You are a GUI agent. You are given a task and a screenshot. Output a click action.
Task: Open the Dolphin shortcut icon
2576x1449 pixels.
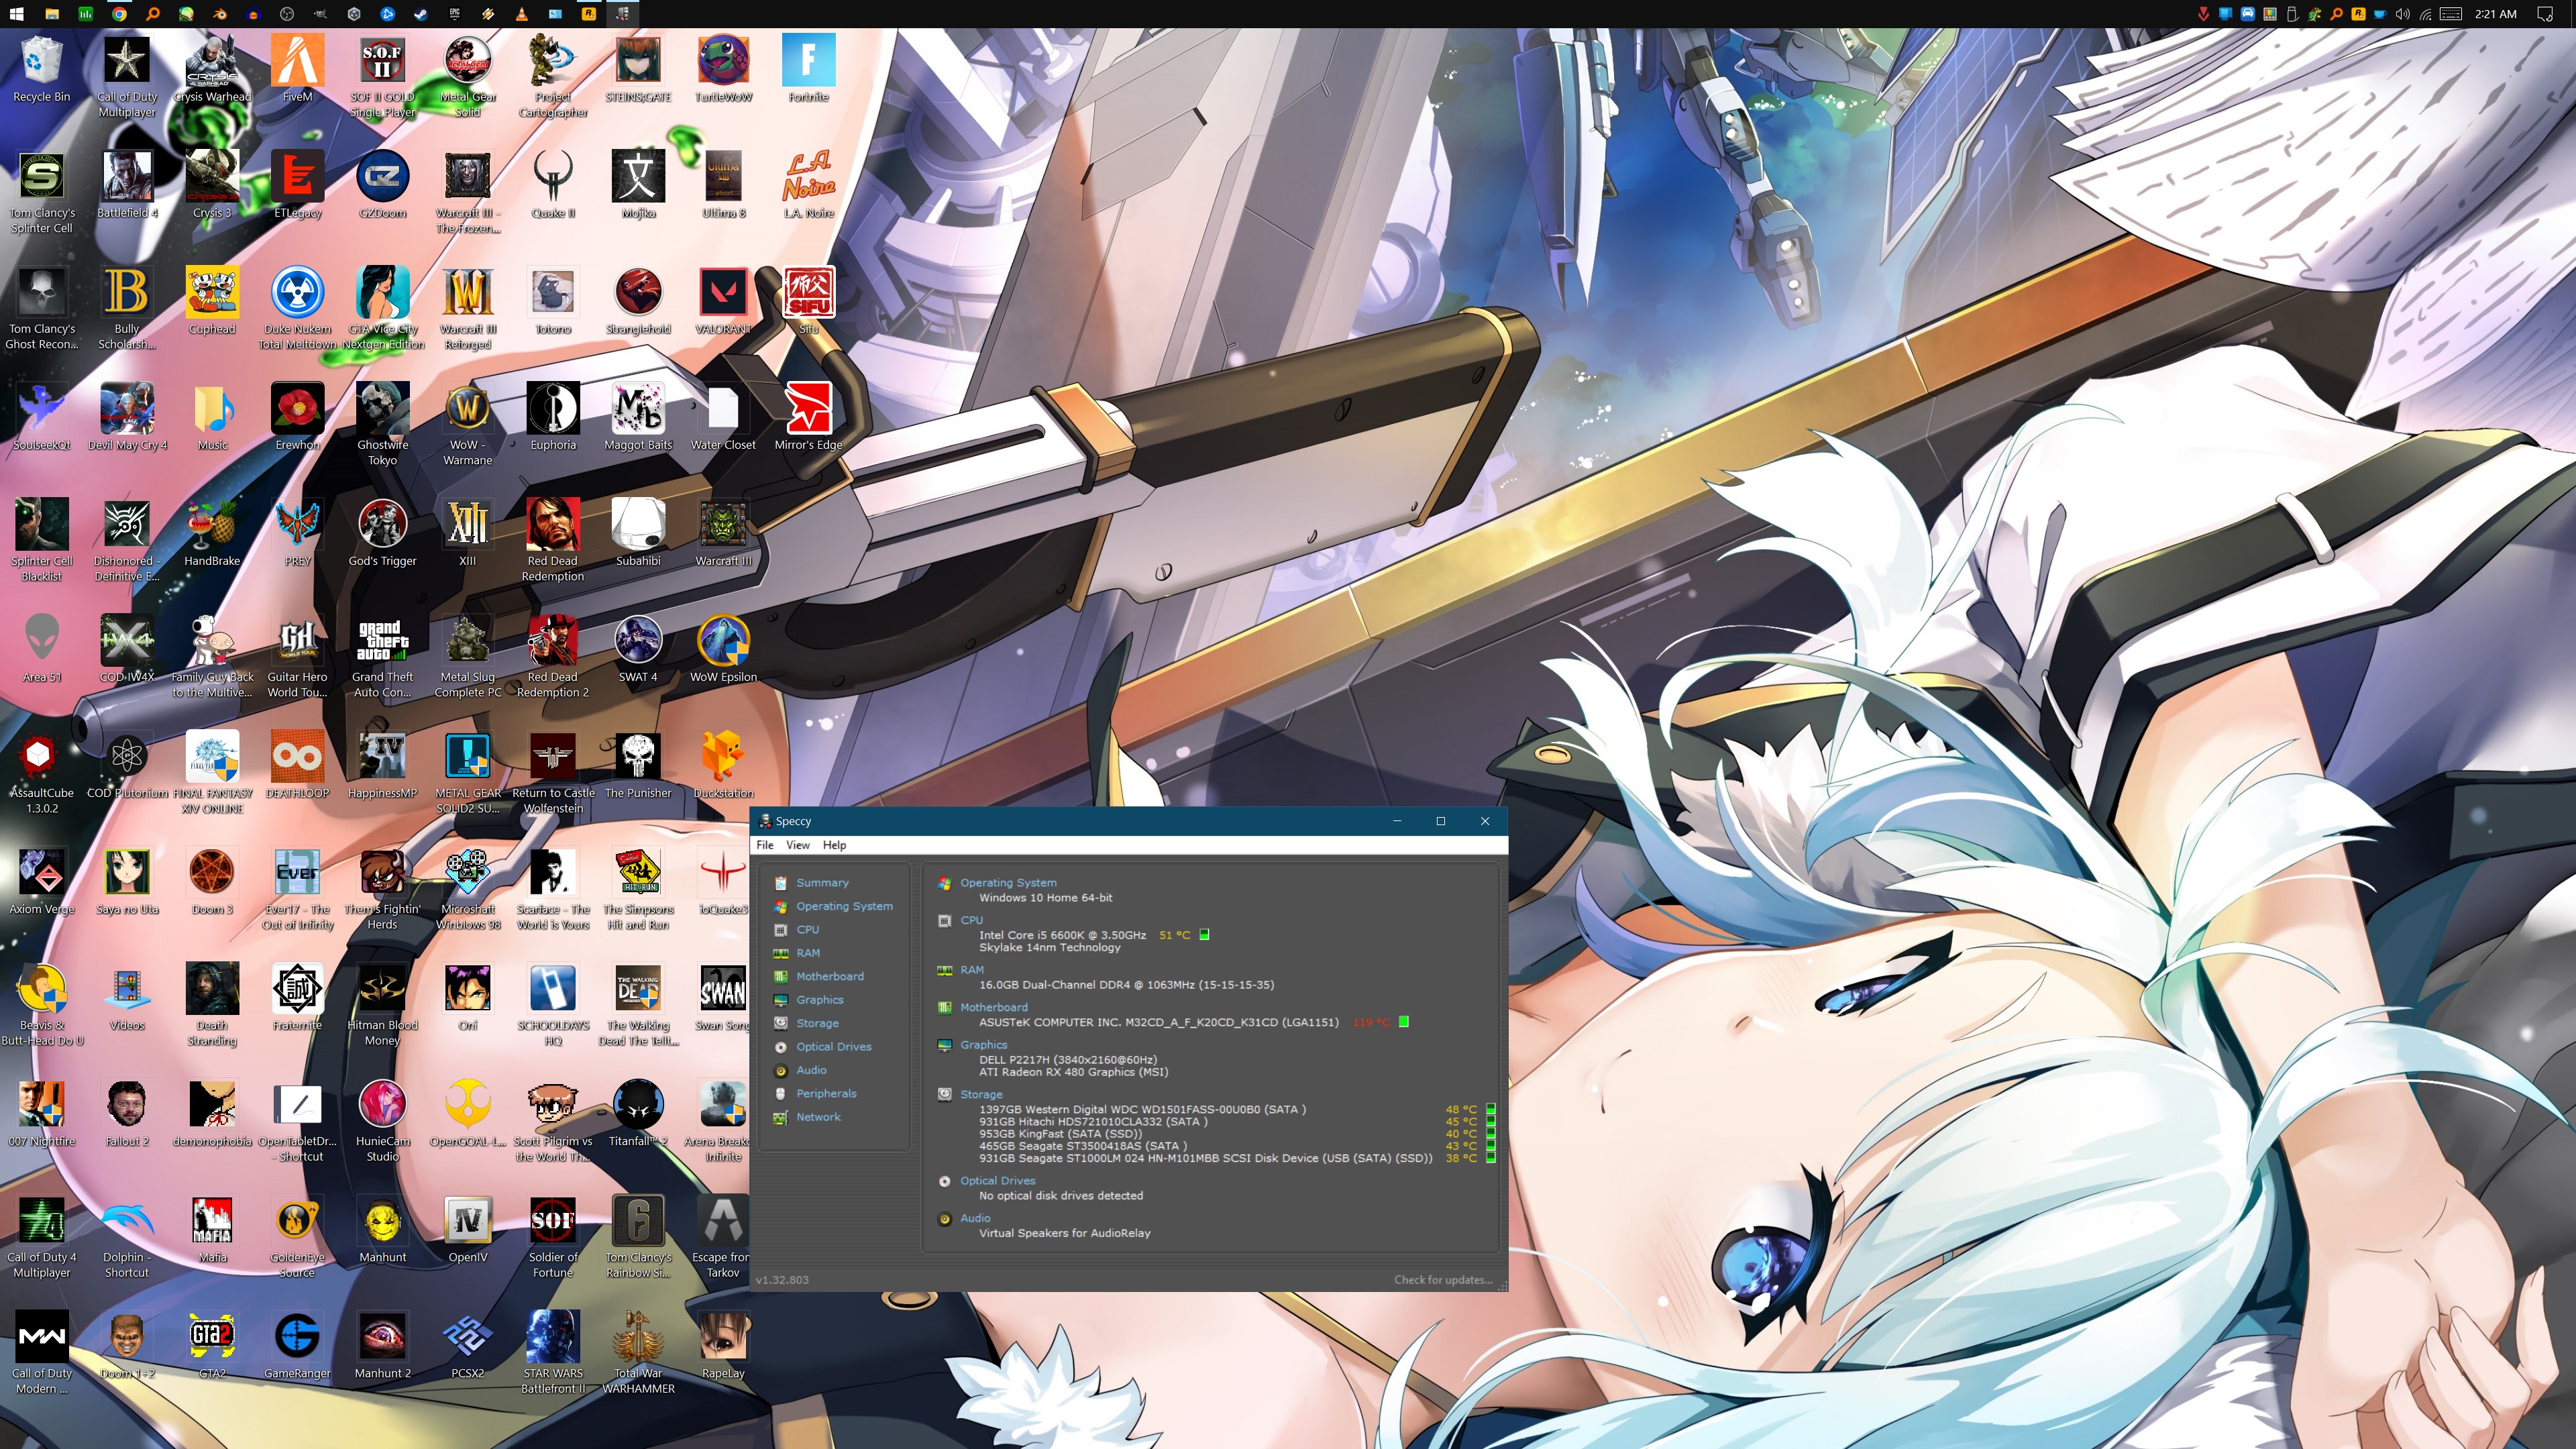point(127,1236)
